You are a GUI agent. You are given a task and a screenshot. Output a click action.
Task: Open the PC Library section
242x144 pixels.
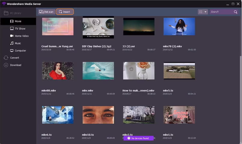[18, 13]
